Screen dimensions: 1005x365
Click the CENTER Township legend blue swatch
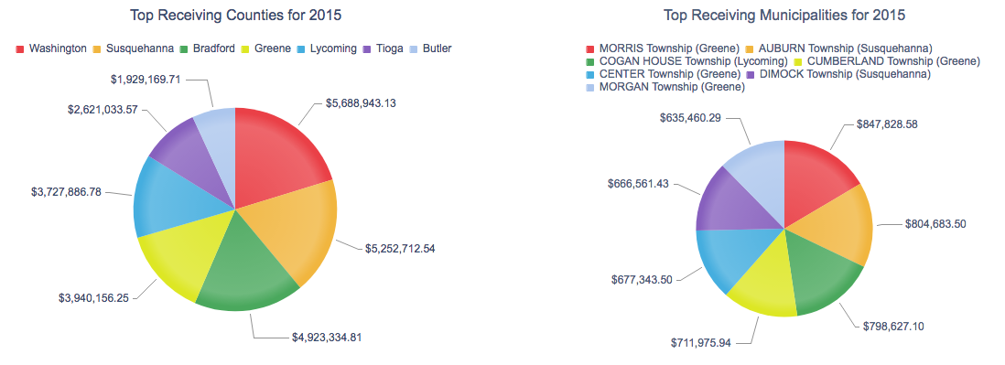(x=590, y=74)
